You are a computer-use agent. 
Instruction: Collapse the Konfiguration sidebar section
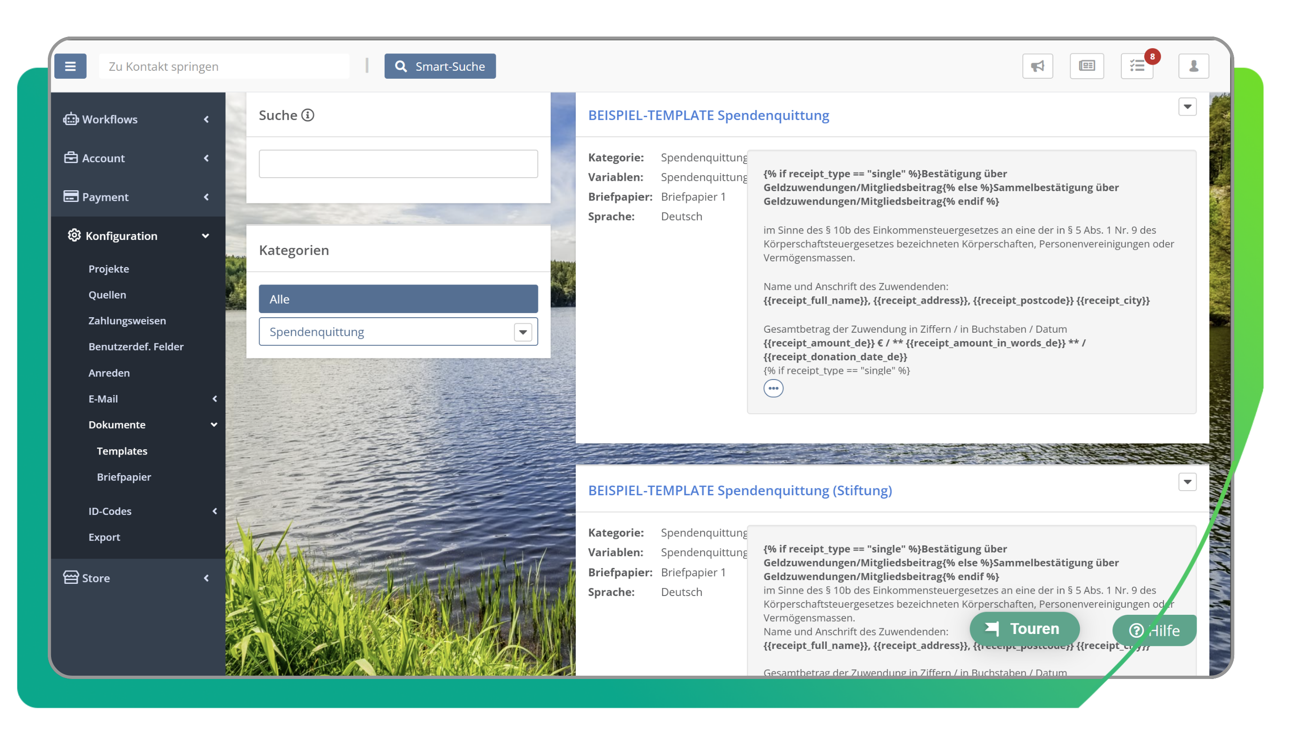click(x=137, y=236)
